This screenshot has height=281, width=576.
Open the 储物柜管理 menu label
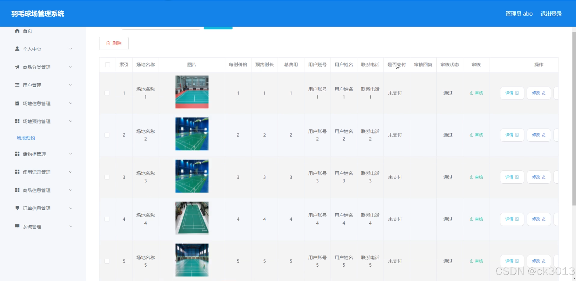(x=34, y=154)
